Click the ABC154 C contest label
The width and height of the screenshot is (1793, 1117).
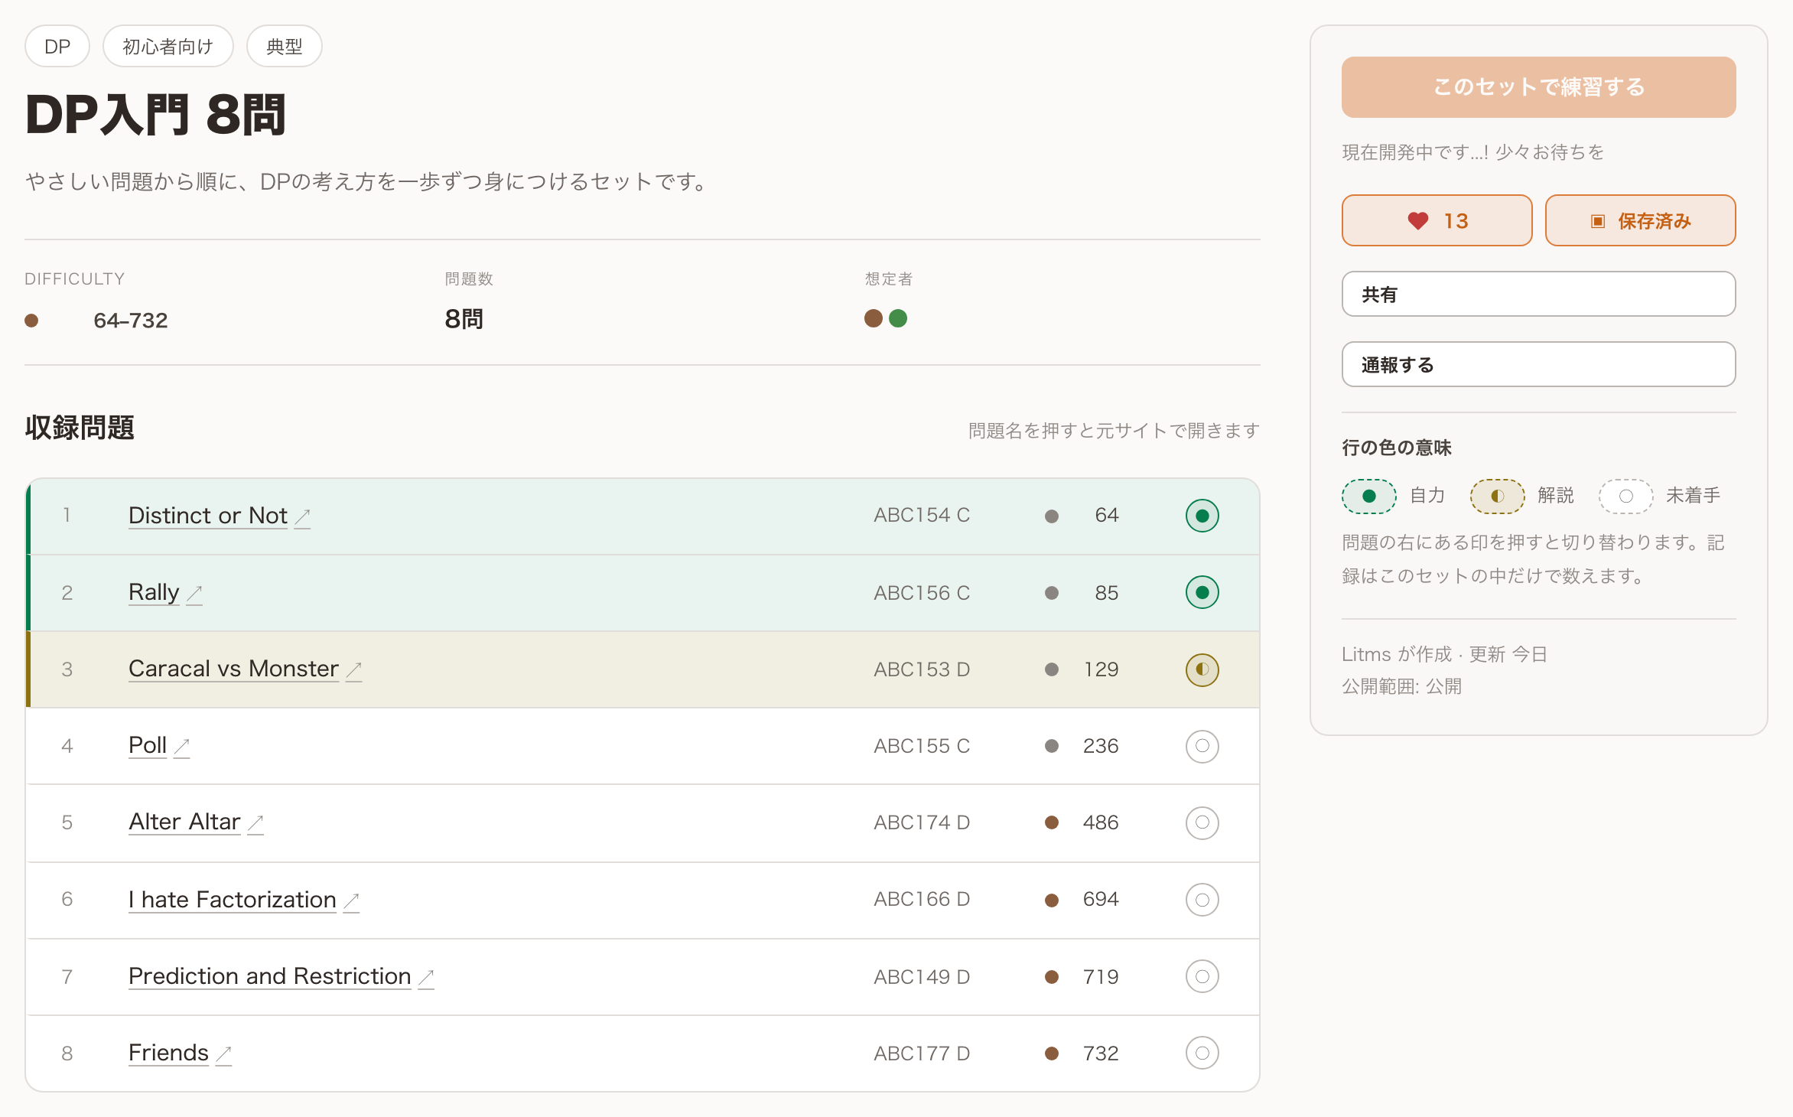pyautogui.click(x=922, y=516)
